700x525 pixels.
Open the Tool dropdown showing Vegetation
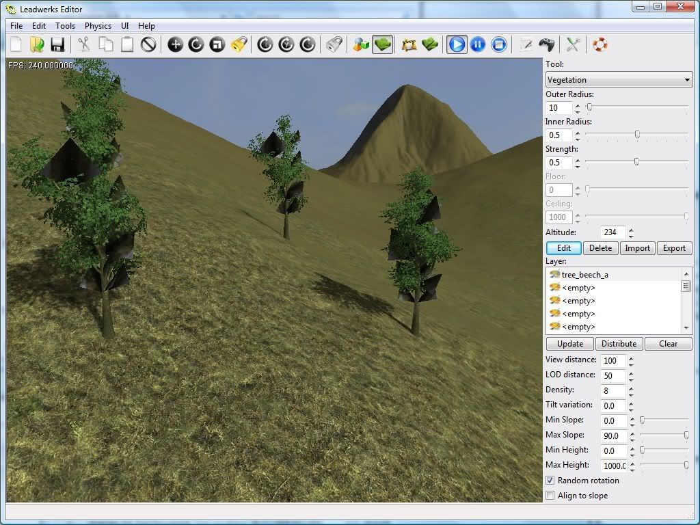tap(619, 80)
